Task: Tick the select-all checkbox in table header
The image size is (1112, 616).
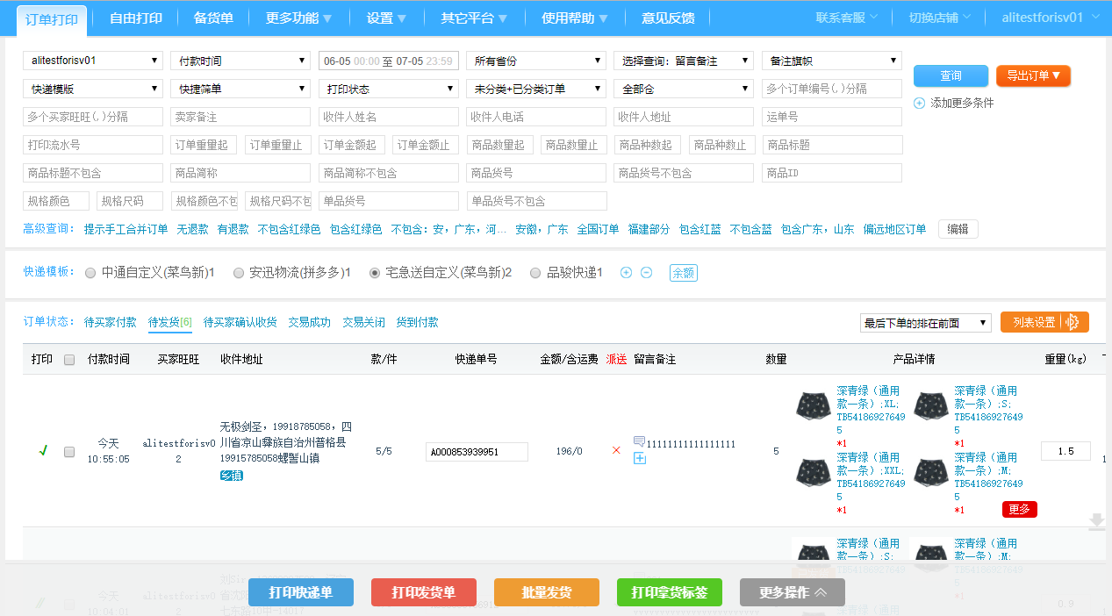Action: click(x=69, y=359)
